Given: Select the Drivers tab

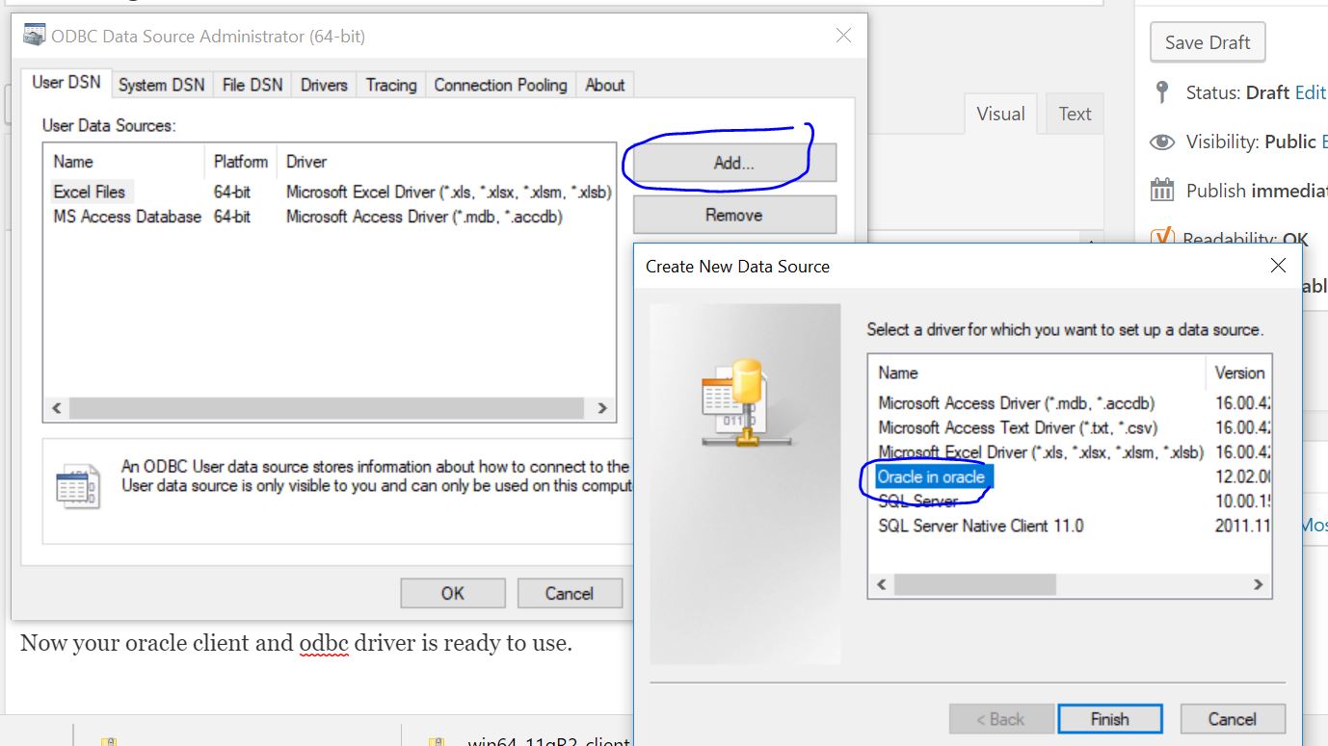Looking at the screenshot, I should coord(324,85).
